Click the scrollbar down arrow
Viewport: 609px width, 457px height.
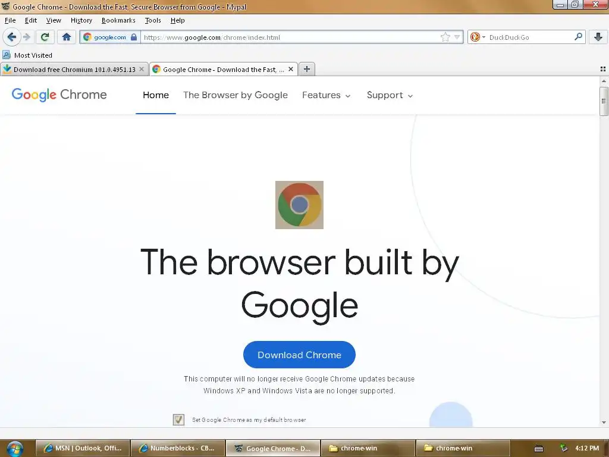coord(604,422)
